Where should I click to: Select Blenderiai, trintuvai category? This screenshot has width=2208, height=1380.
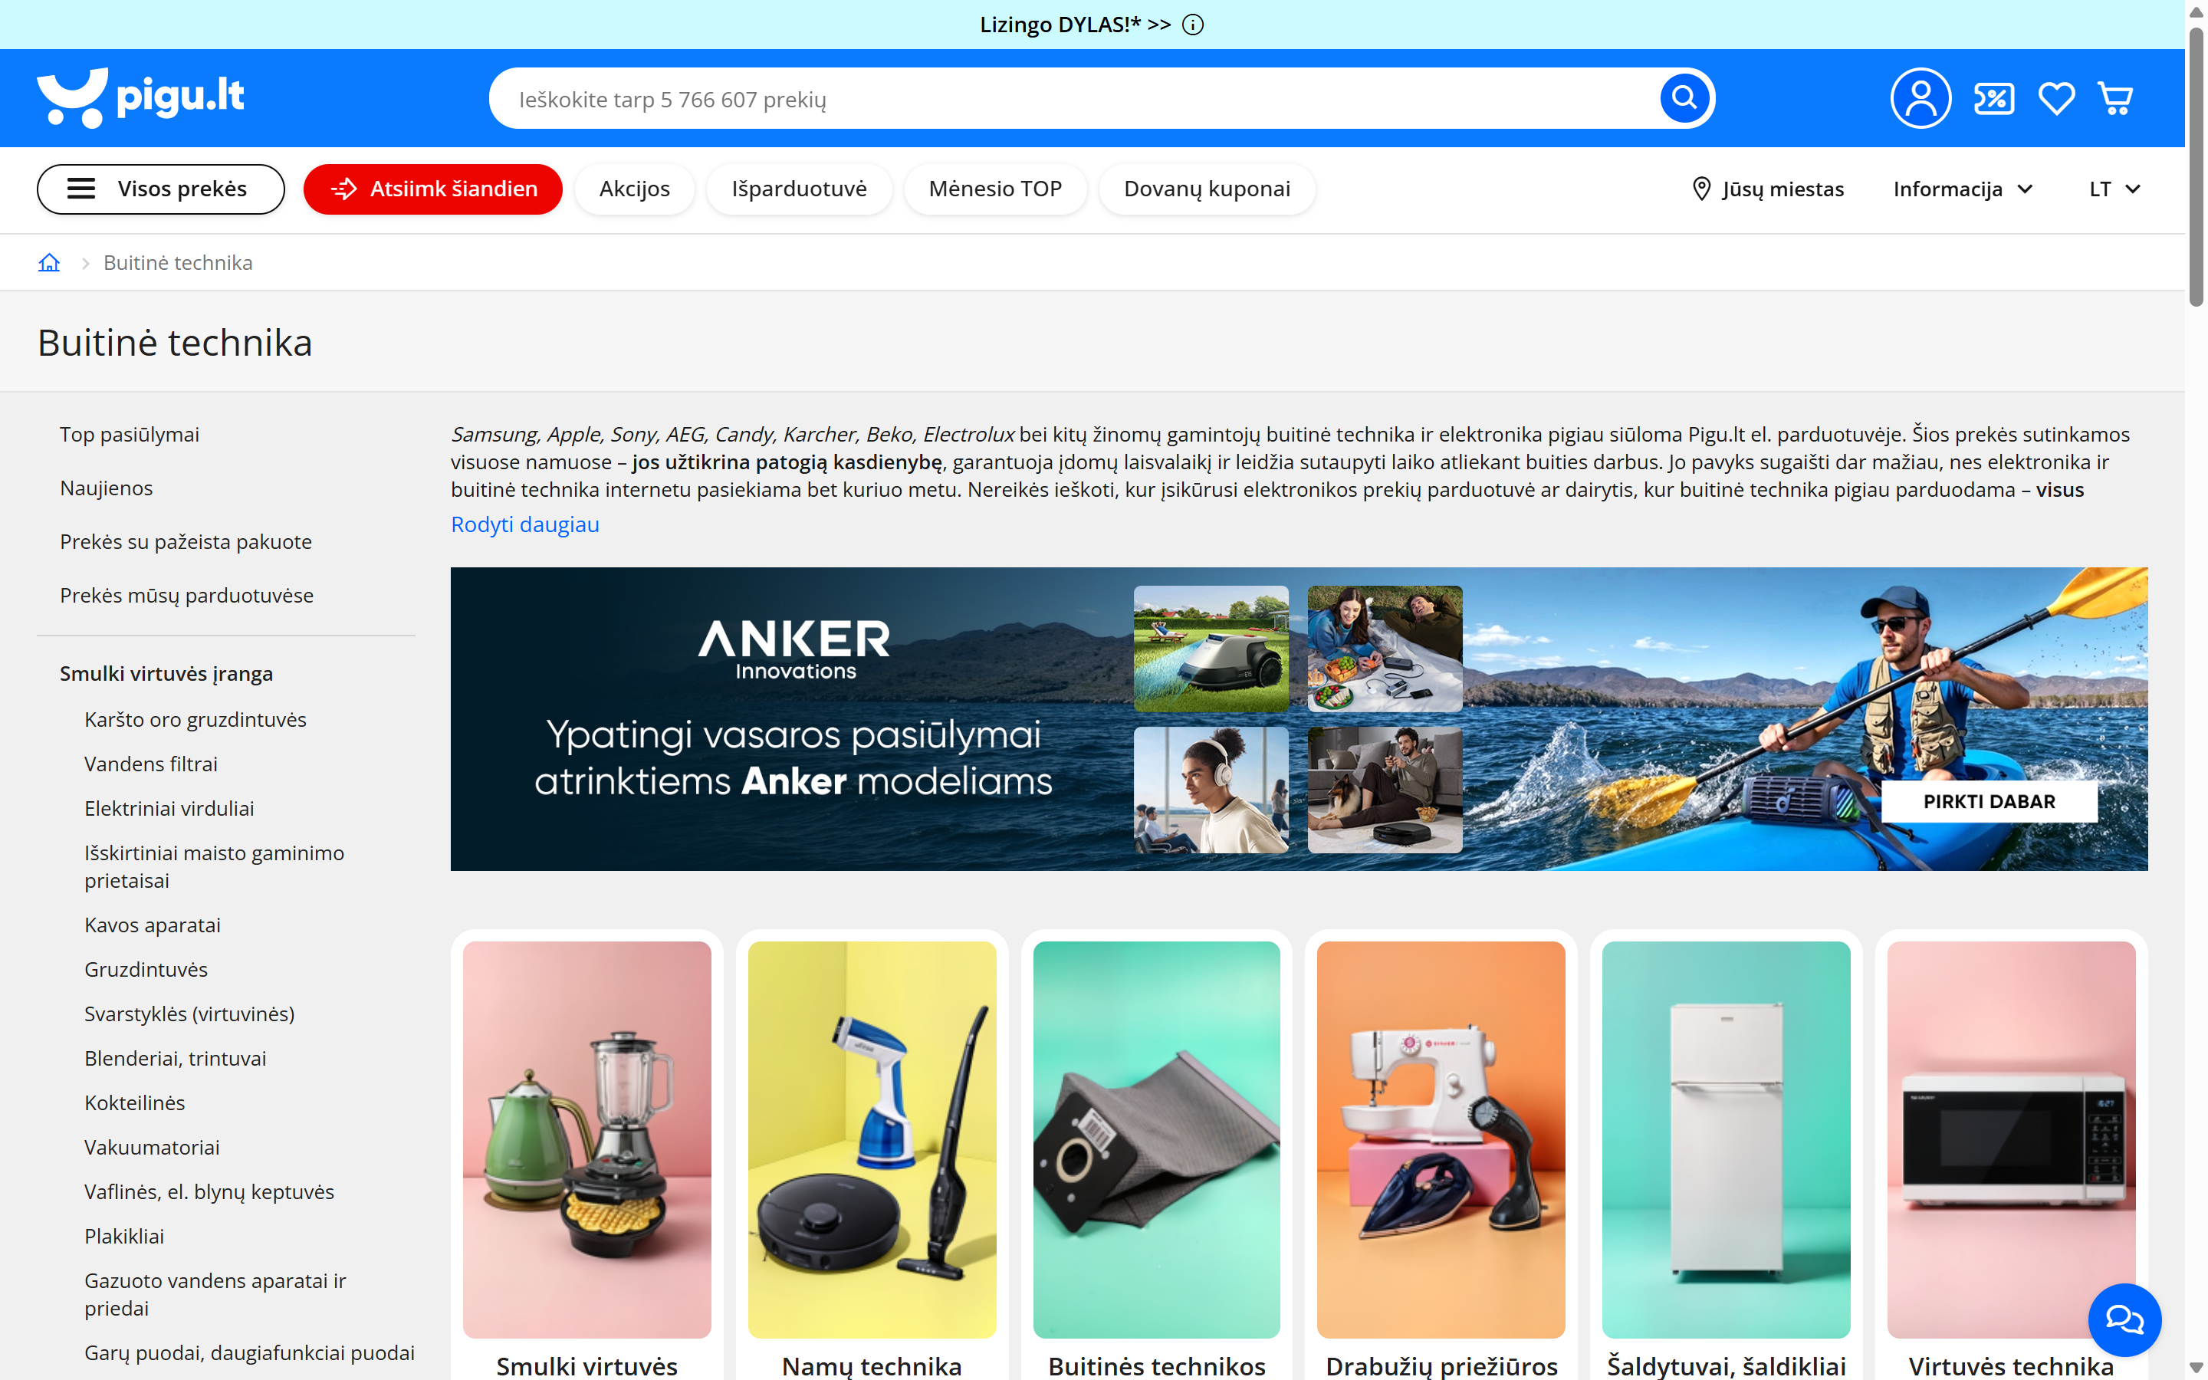175,1059
